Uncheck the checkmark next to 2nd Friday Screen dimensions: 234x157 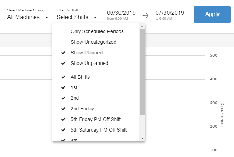63,109
